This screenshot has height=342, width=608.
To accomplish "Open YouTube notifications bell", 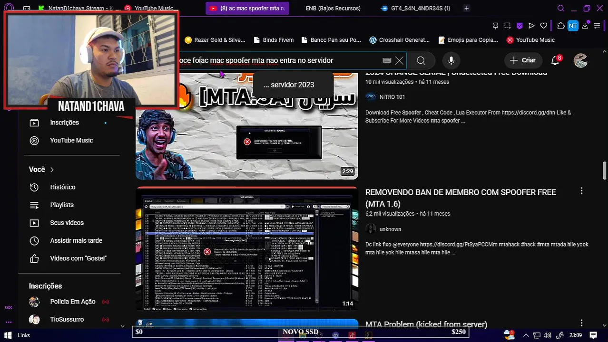I will (x=555, y=60).
